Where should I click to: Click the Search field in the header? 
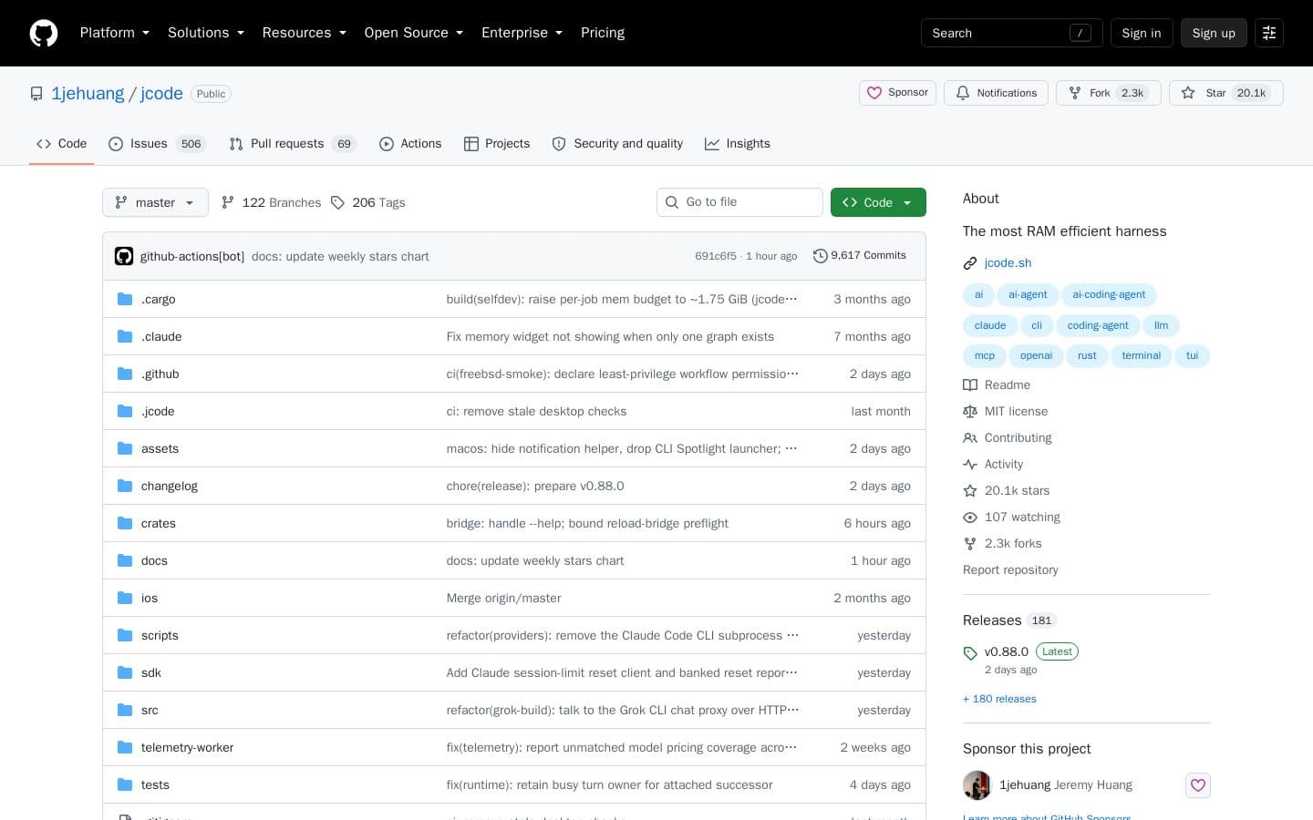(1012, 33)
